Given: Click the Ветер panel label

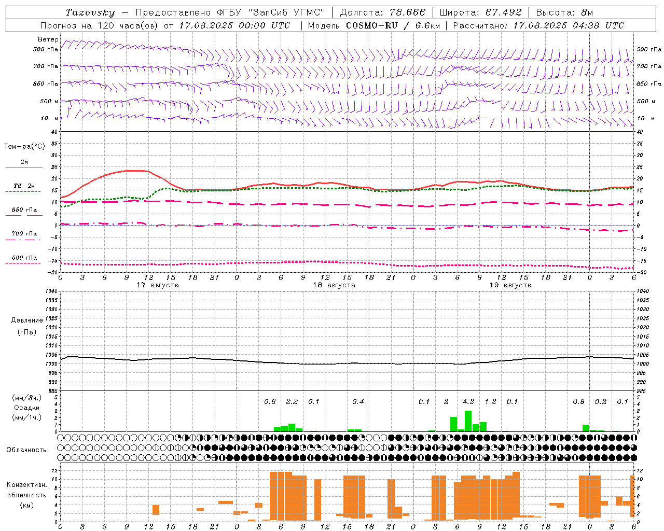Looking at the screenshot, I should click(x=48, y=39).
